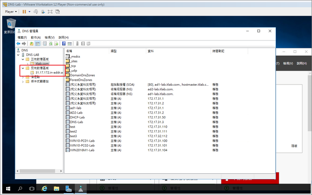Open the 檢視(V) menu in DNS Manager
This screenshot has width=312, height=195.
(50, 37)
